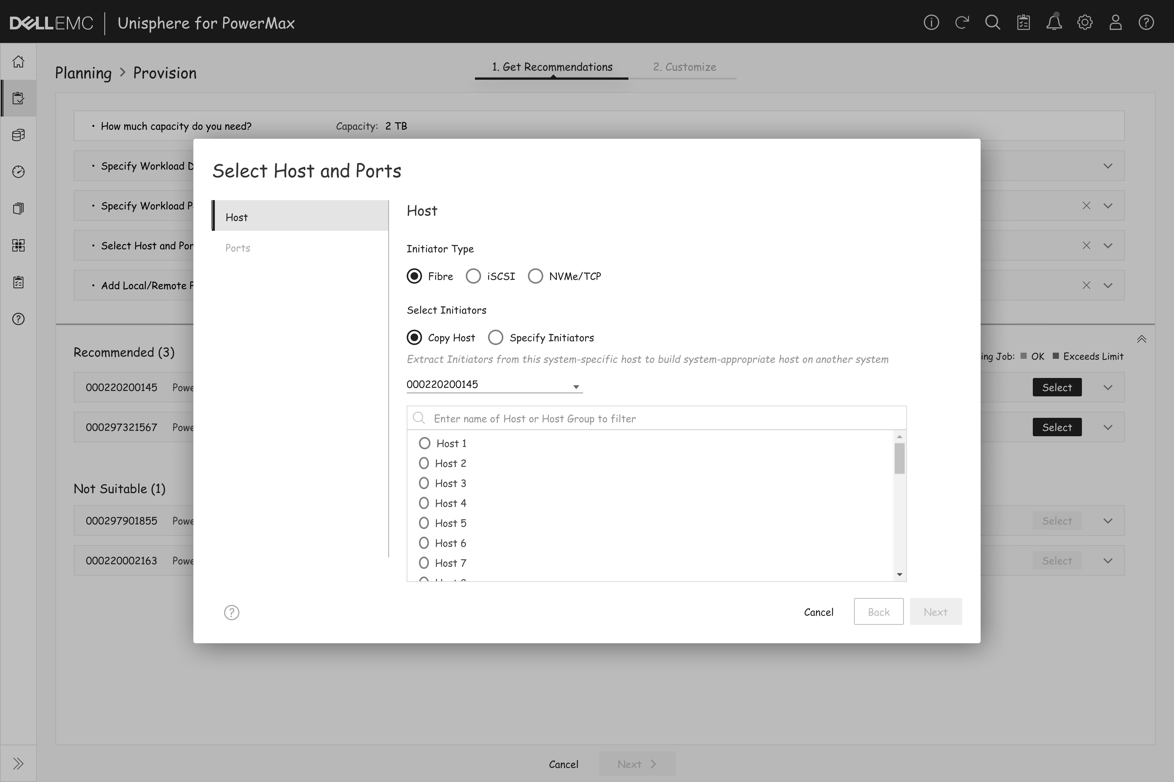The image size is (1174, 782).
Task: Open the jobs list clipboard icon
Action: [x=1023, y=22]
